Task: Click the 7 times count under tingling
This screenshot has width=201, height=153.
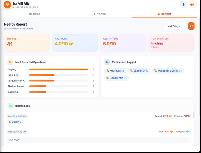Action: pyautogui.click(x=155, y=47)
